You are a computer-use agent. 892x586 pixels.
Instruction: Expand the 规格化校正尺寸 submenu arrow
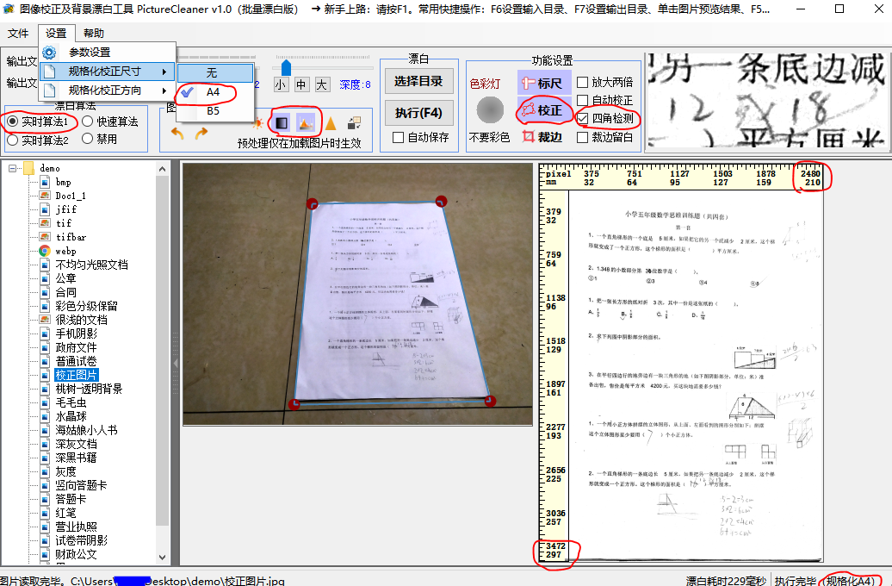(x=164, y=72)
